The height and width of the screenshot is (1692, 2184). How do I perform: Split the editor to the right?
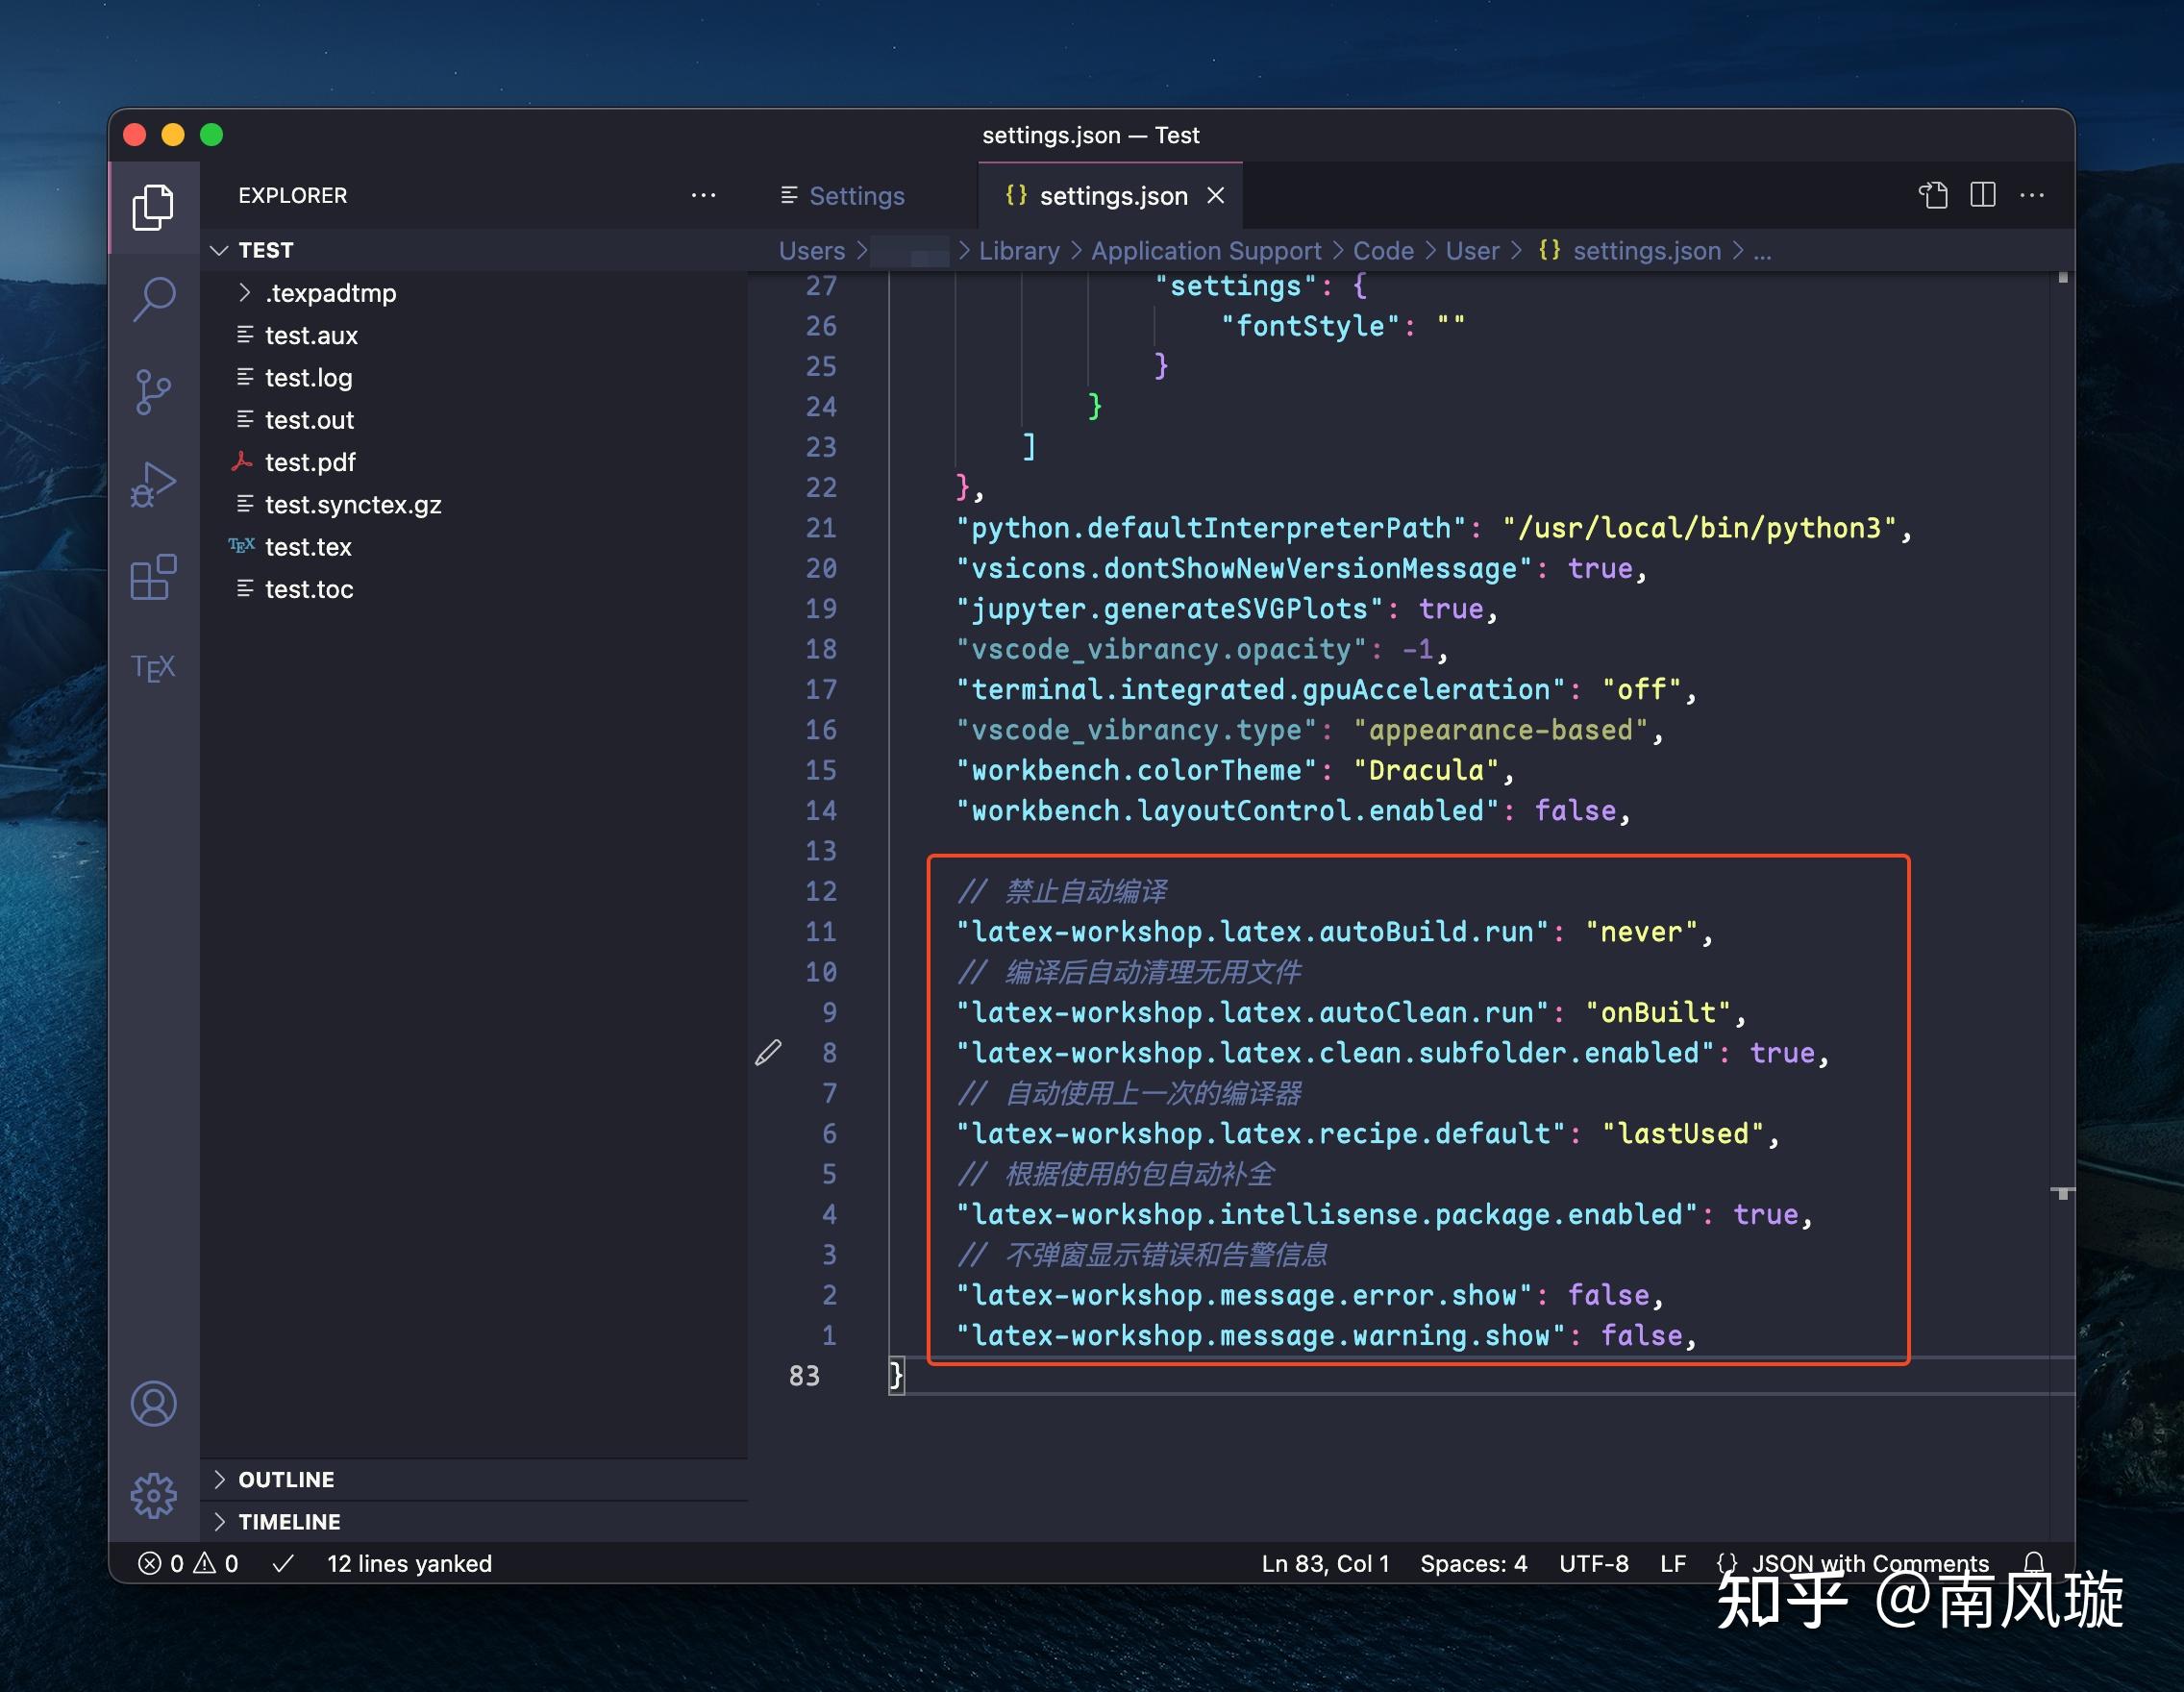click(x=1983, y=195)
